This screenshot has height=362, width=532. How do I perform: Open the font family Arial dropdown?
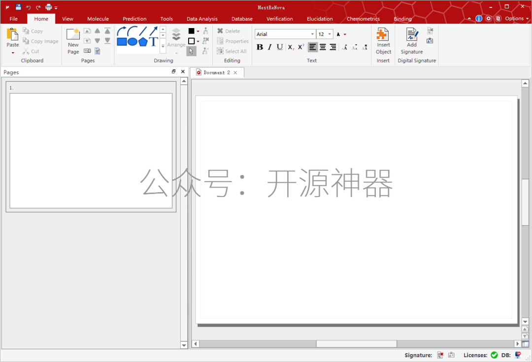click(x=312, y=34)
